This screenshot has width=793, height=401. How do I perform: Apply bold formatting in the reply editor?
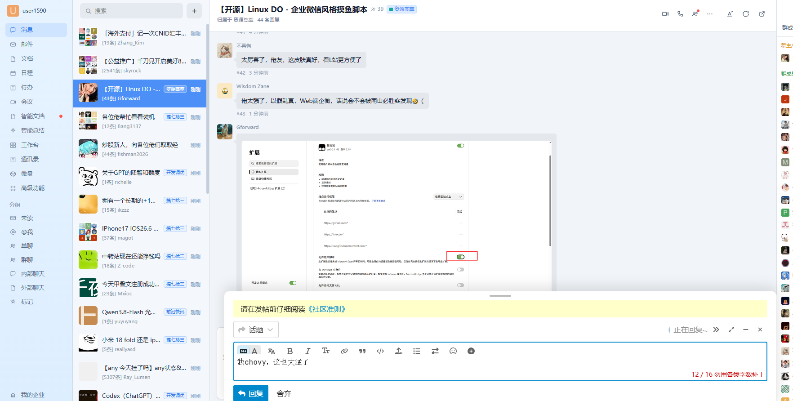[x=290, y=351]
